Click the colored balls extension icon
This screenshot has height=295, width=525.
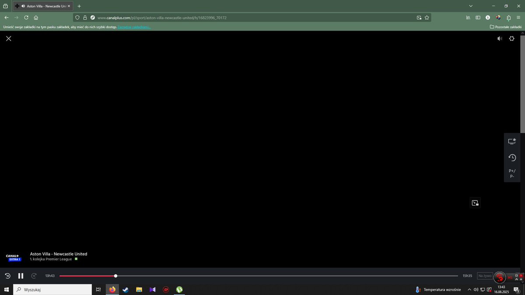pos(498,17)
